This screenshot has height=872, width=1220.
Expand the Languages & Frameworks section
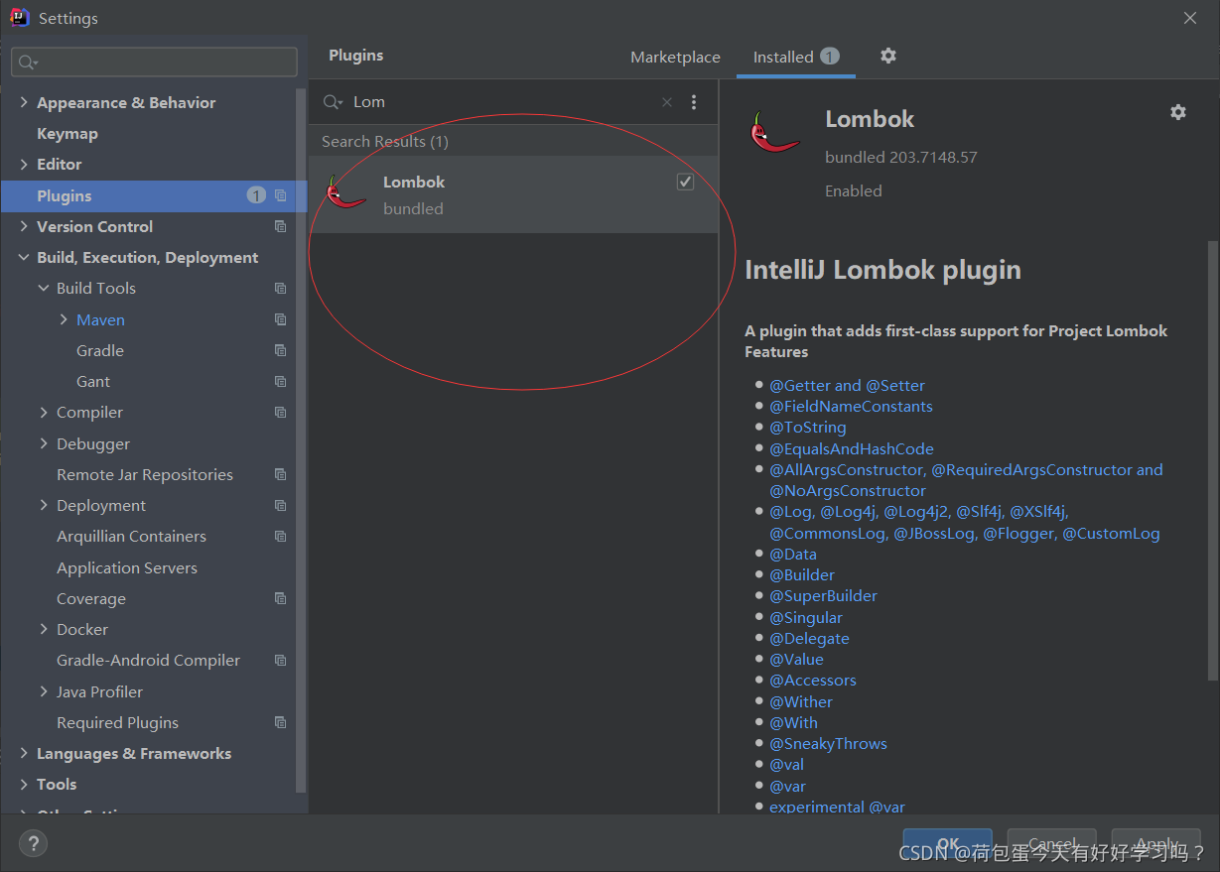click(x=24, y=753)
